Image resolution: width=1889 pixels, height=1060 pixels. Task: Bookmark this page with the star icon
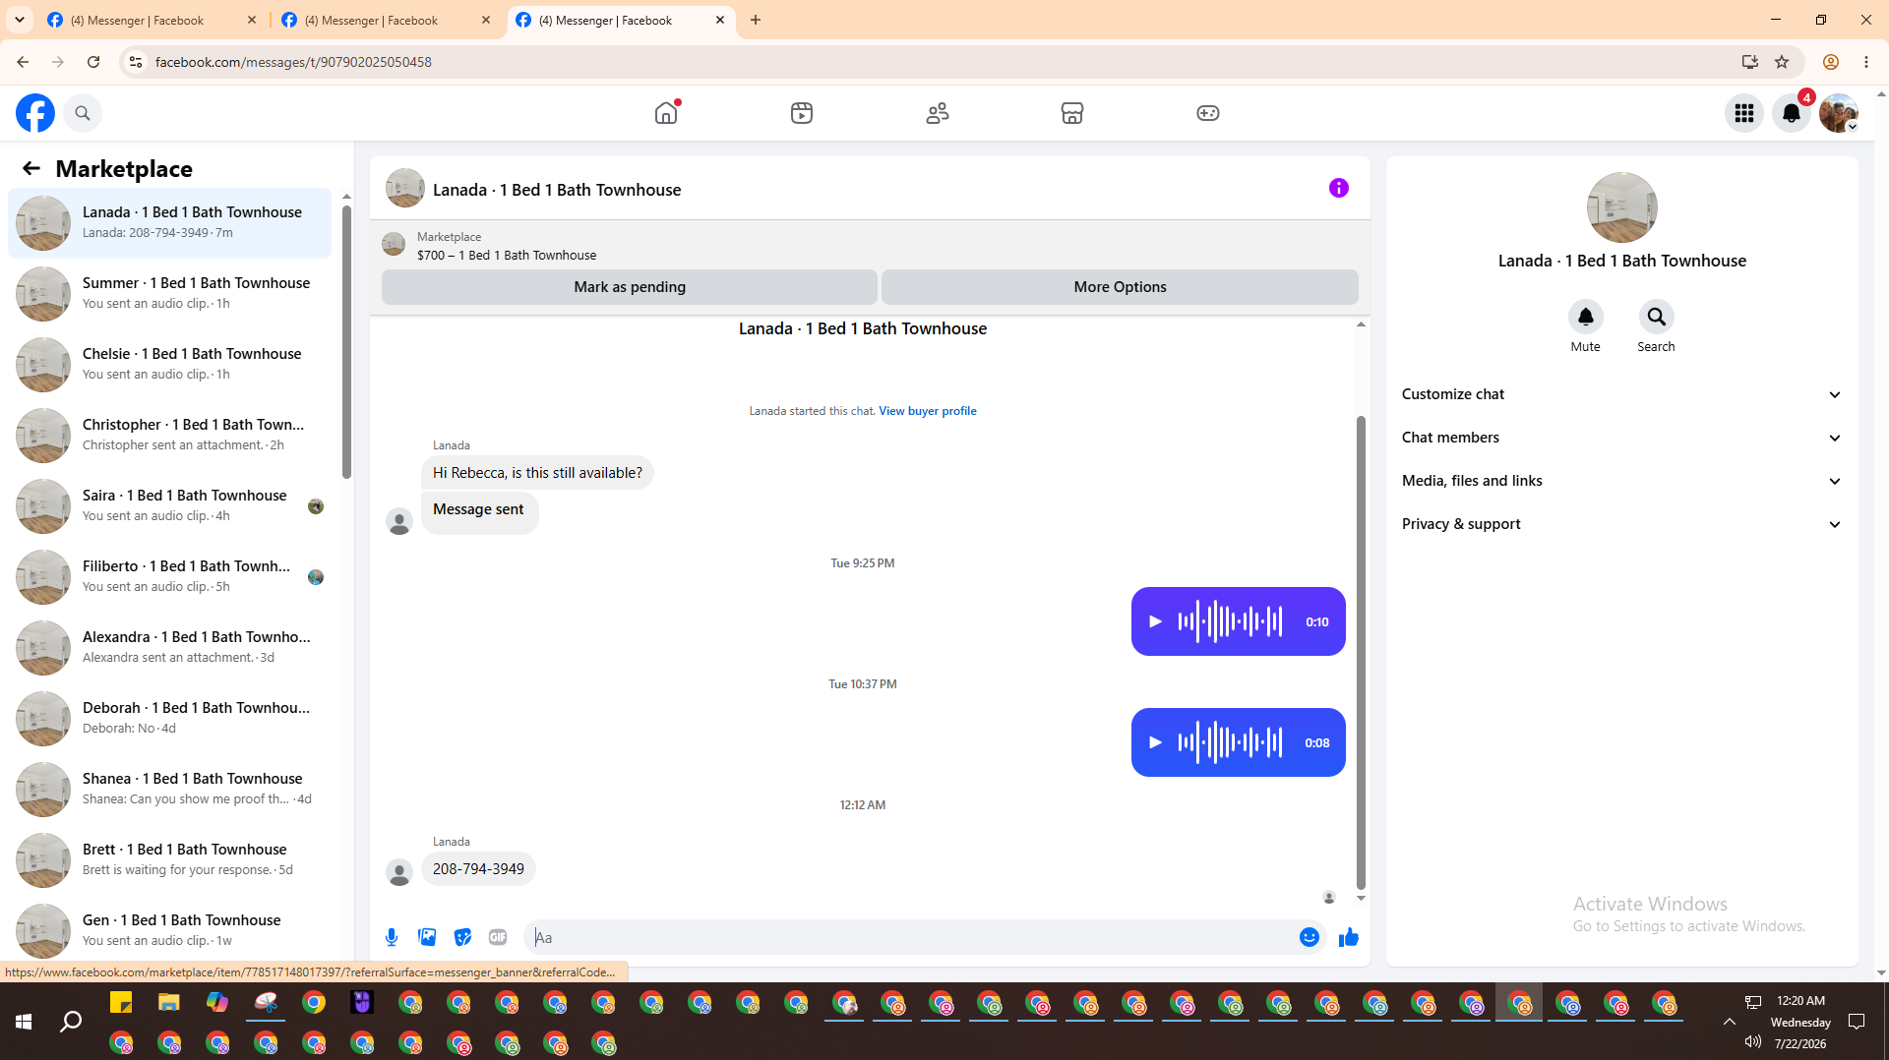[x=1782, y=62]
